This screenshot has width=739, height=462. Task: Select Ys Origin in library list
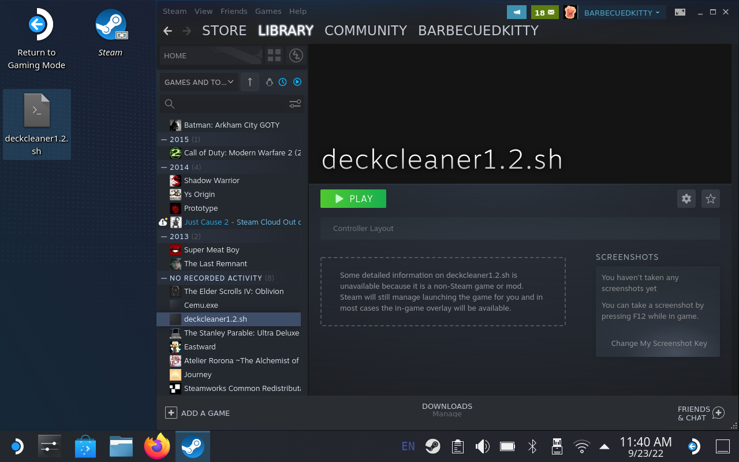tap(229, 194)
